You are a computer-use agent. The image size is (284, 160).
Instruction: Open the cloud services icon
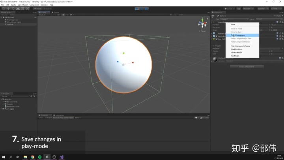tap(239, 9)
